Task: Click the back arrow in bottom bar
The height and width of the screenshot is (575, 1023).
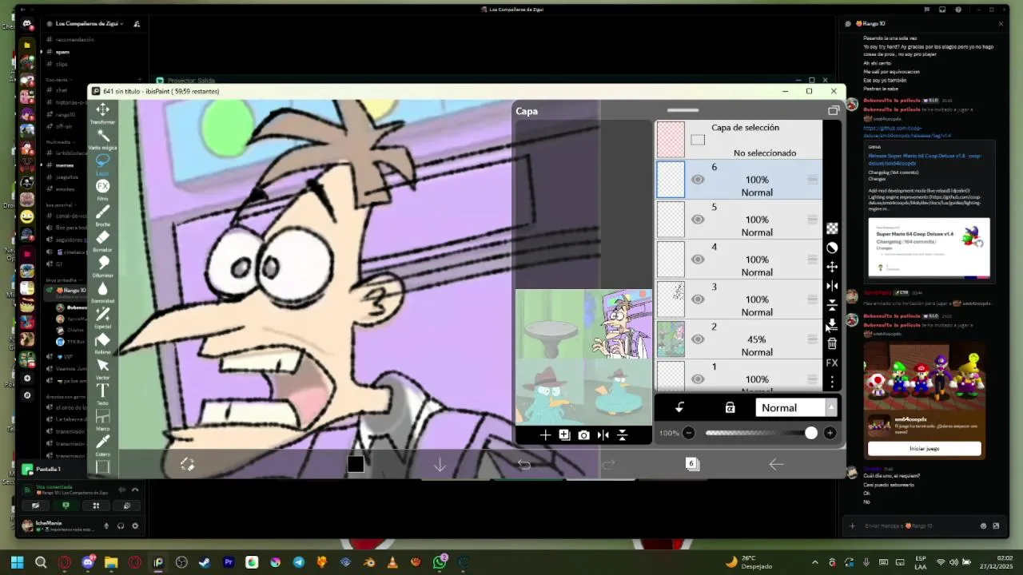Action: pyautogui.click(x=776, y=464)
